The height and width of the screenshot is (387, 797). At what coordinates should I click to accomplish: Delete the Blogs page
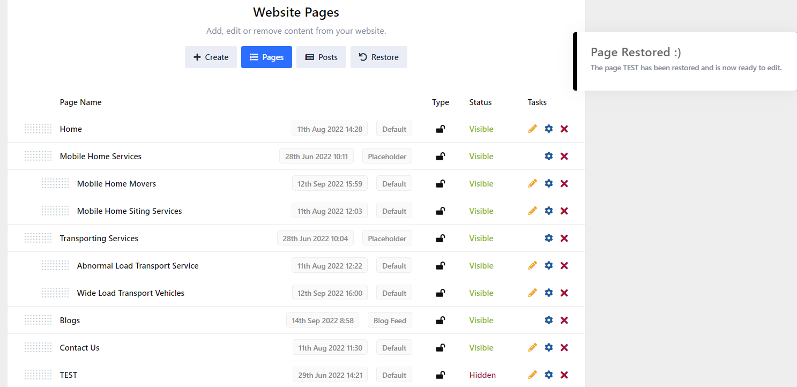tap(564, 320)
